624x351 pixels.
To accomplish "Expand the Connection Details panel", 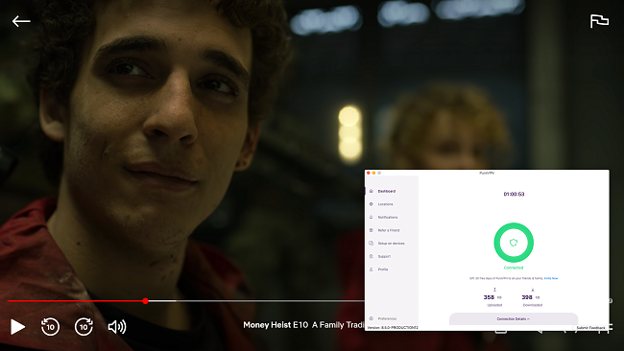I will click(514, 318).
